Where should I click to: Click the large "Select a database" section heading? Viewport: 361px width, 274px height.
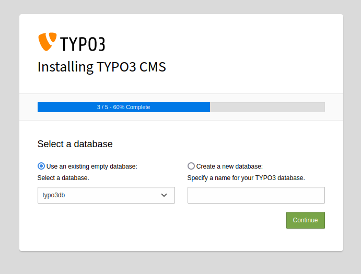click(x=75, y=144)
